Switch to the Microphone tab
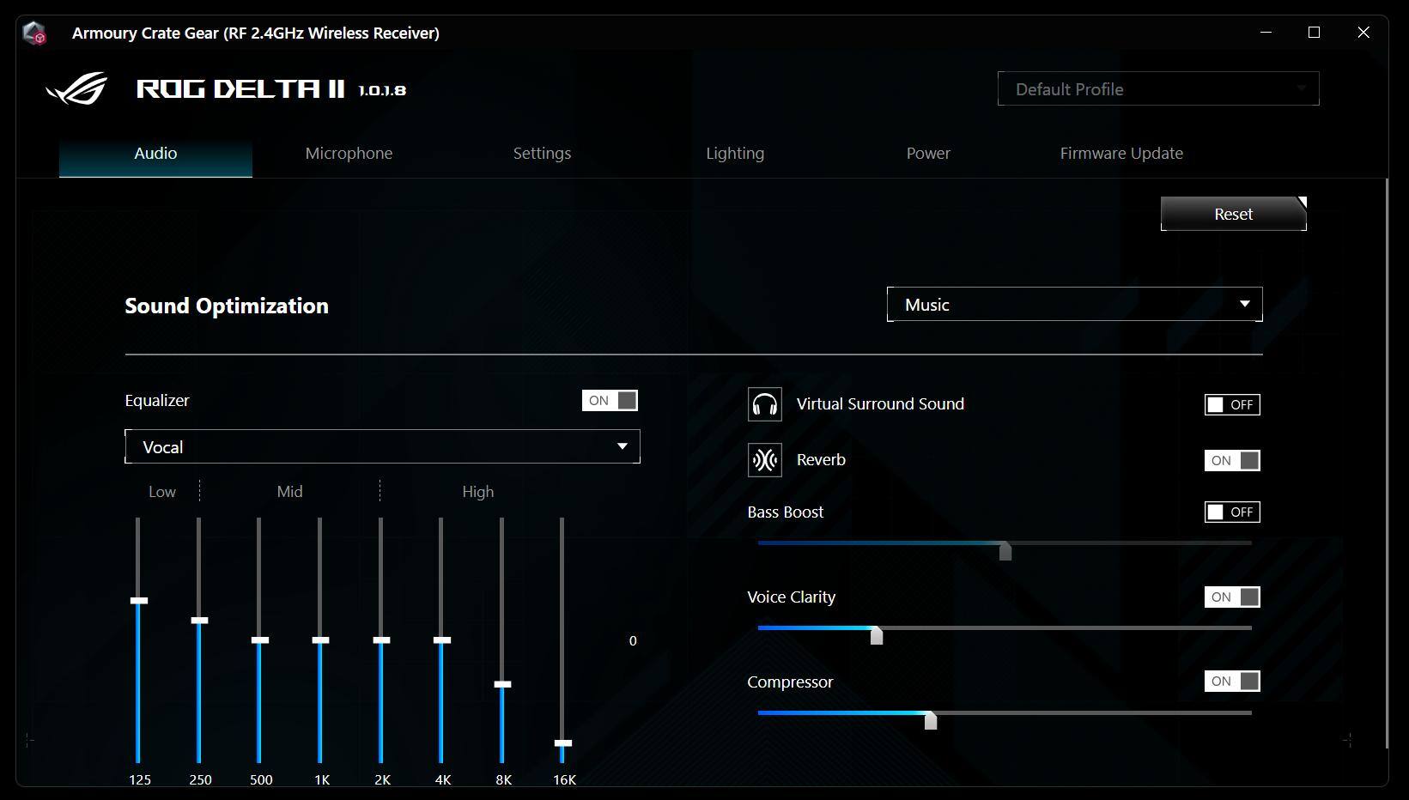This screenshot has width=1409, height=800. click(x=349, y=154)
